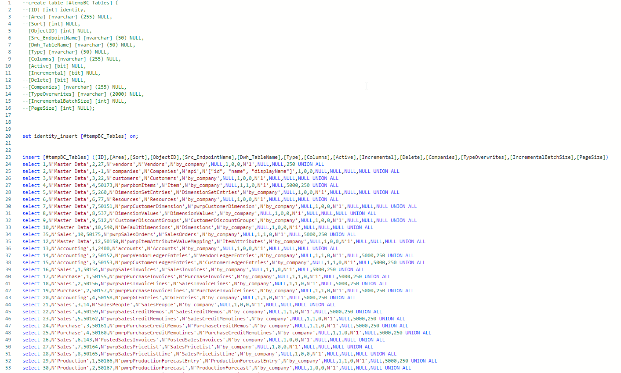Click N'customers' endpoint name on line 26
621x373 pixels.
point(124,178)
